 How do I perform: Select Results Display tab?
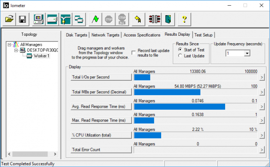click(177, 34)
